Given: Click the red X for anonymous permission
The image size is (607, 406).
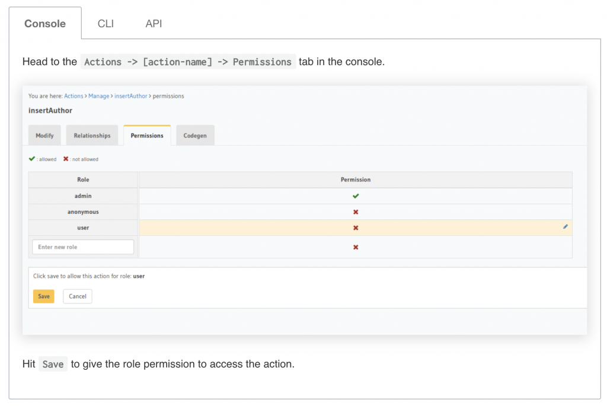Looking at the screenshot, I should pos(356,212).
